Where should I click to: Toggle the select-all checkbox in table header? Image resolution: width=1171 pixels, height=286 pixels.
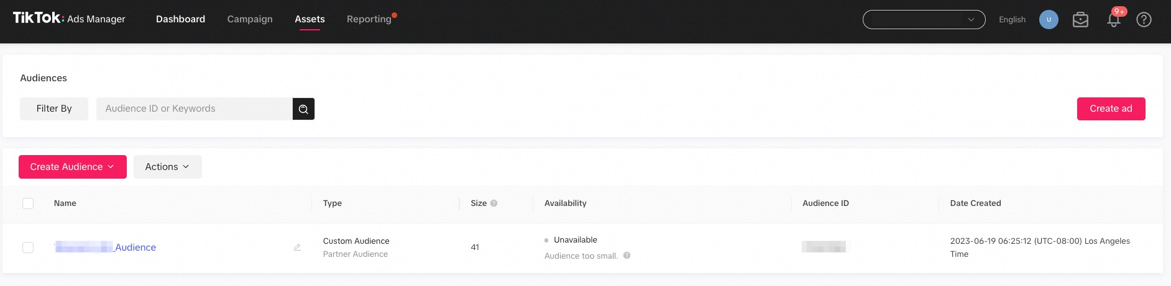28,203
